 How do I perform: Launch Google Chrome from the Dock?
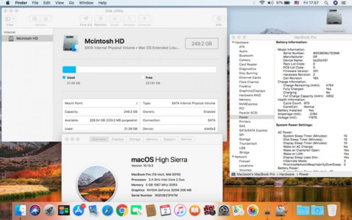[122, 210]
